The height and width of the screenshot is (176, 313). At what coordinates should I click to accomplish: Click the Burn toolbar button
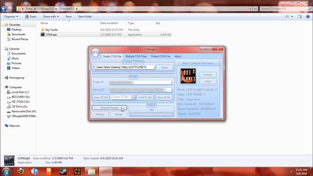click(x=68, y=17)
